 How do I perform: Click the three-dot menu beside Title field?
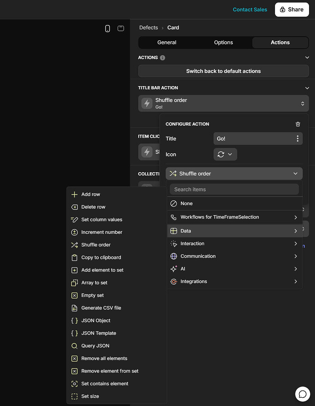click(x=298, y=139)
